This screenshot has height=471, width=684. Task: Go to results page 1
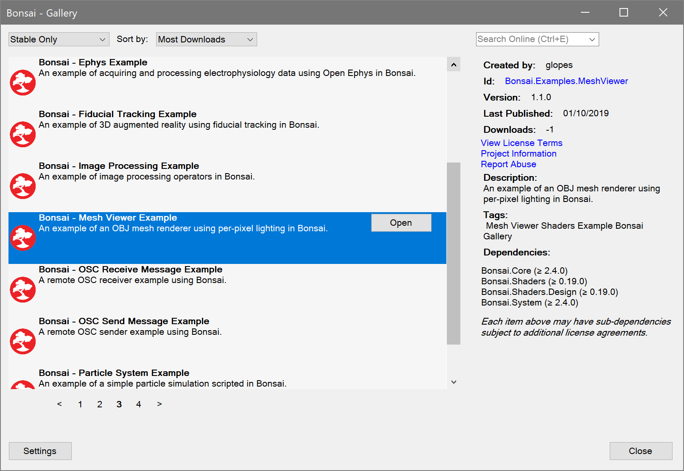[x=80, y=404]
